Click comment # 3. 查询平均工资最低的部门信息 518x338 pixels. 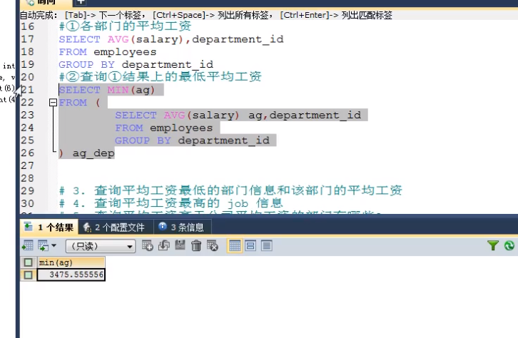pyautogui.click(x=230, y=190)
